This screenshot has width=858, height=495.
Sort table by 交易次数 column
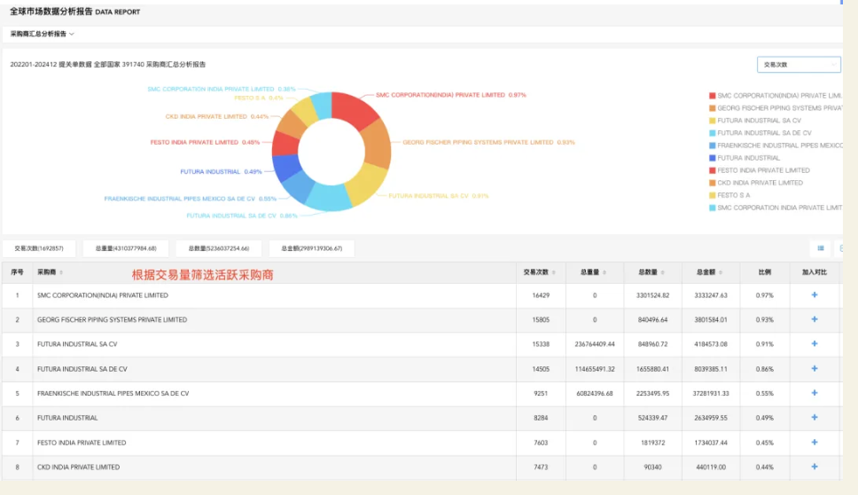[540, 272]
